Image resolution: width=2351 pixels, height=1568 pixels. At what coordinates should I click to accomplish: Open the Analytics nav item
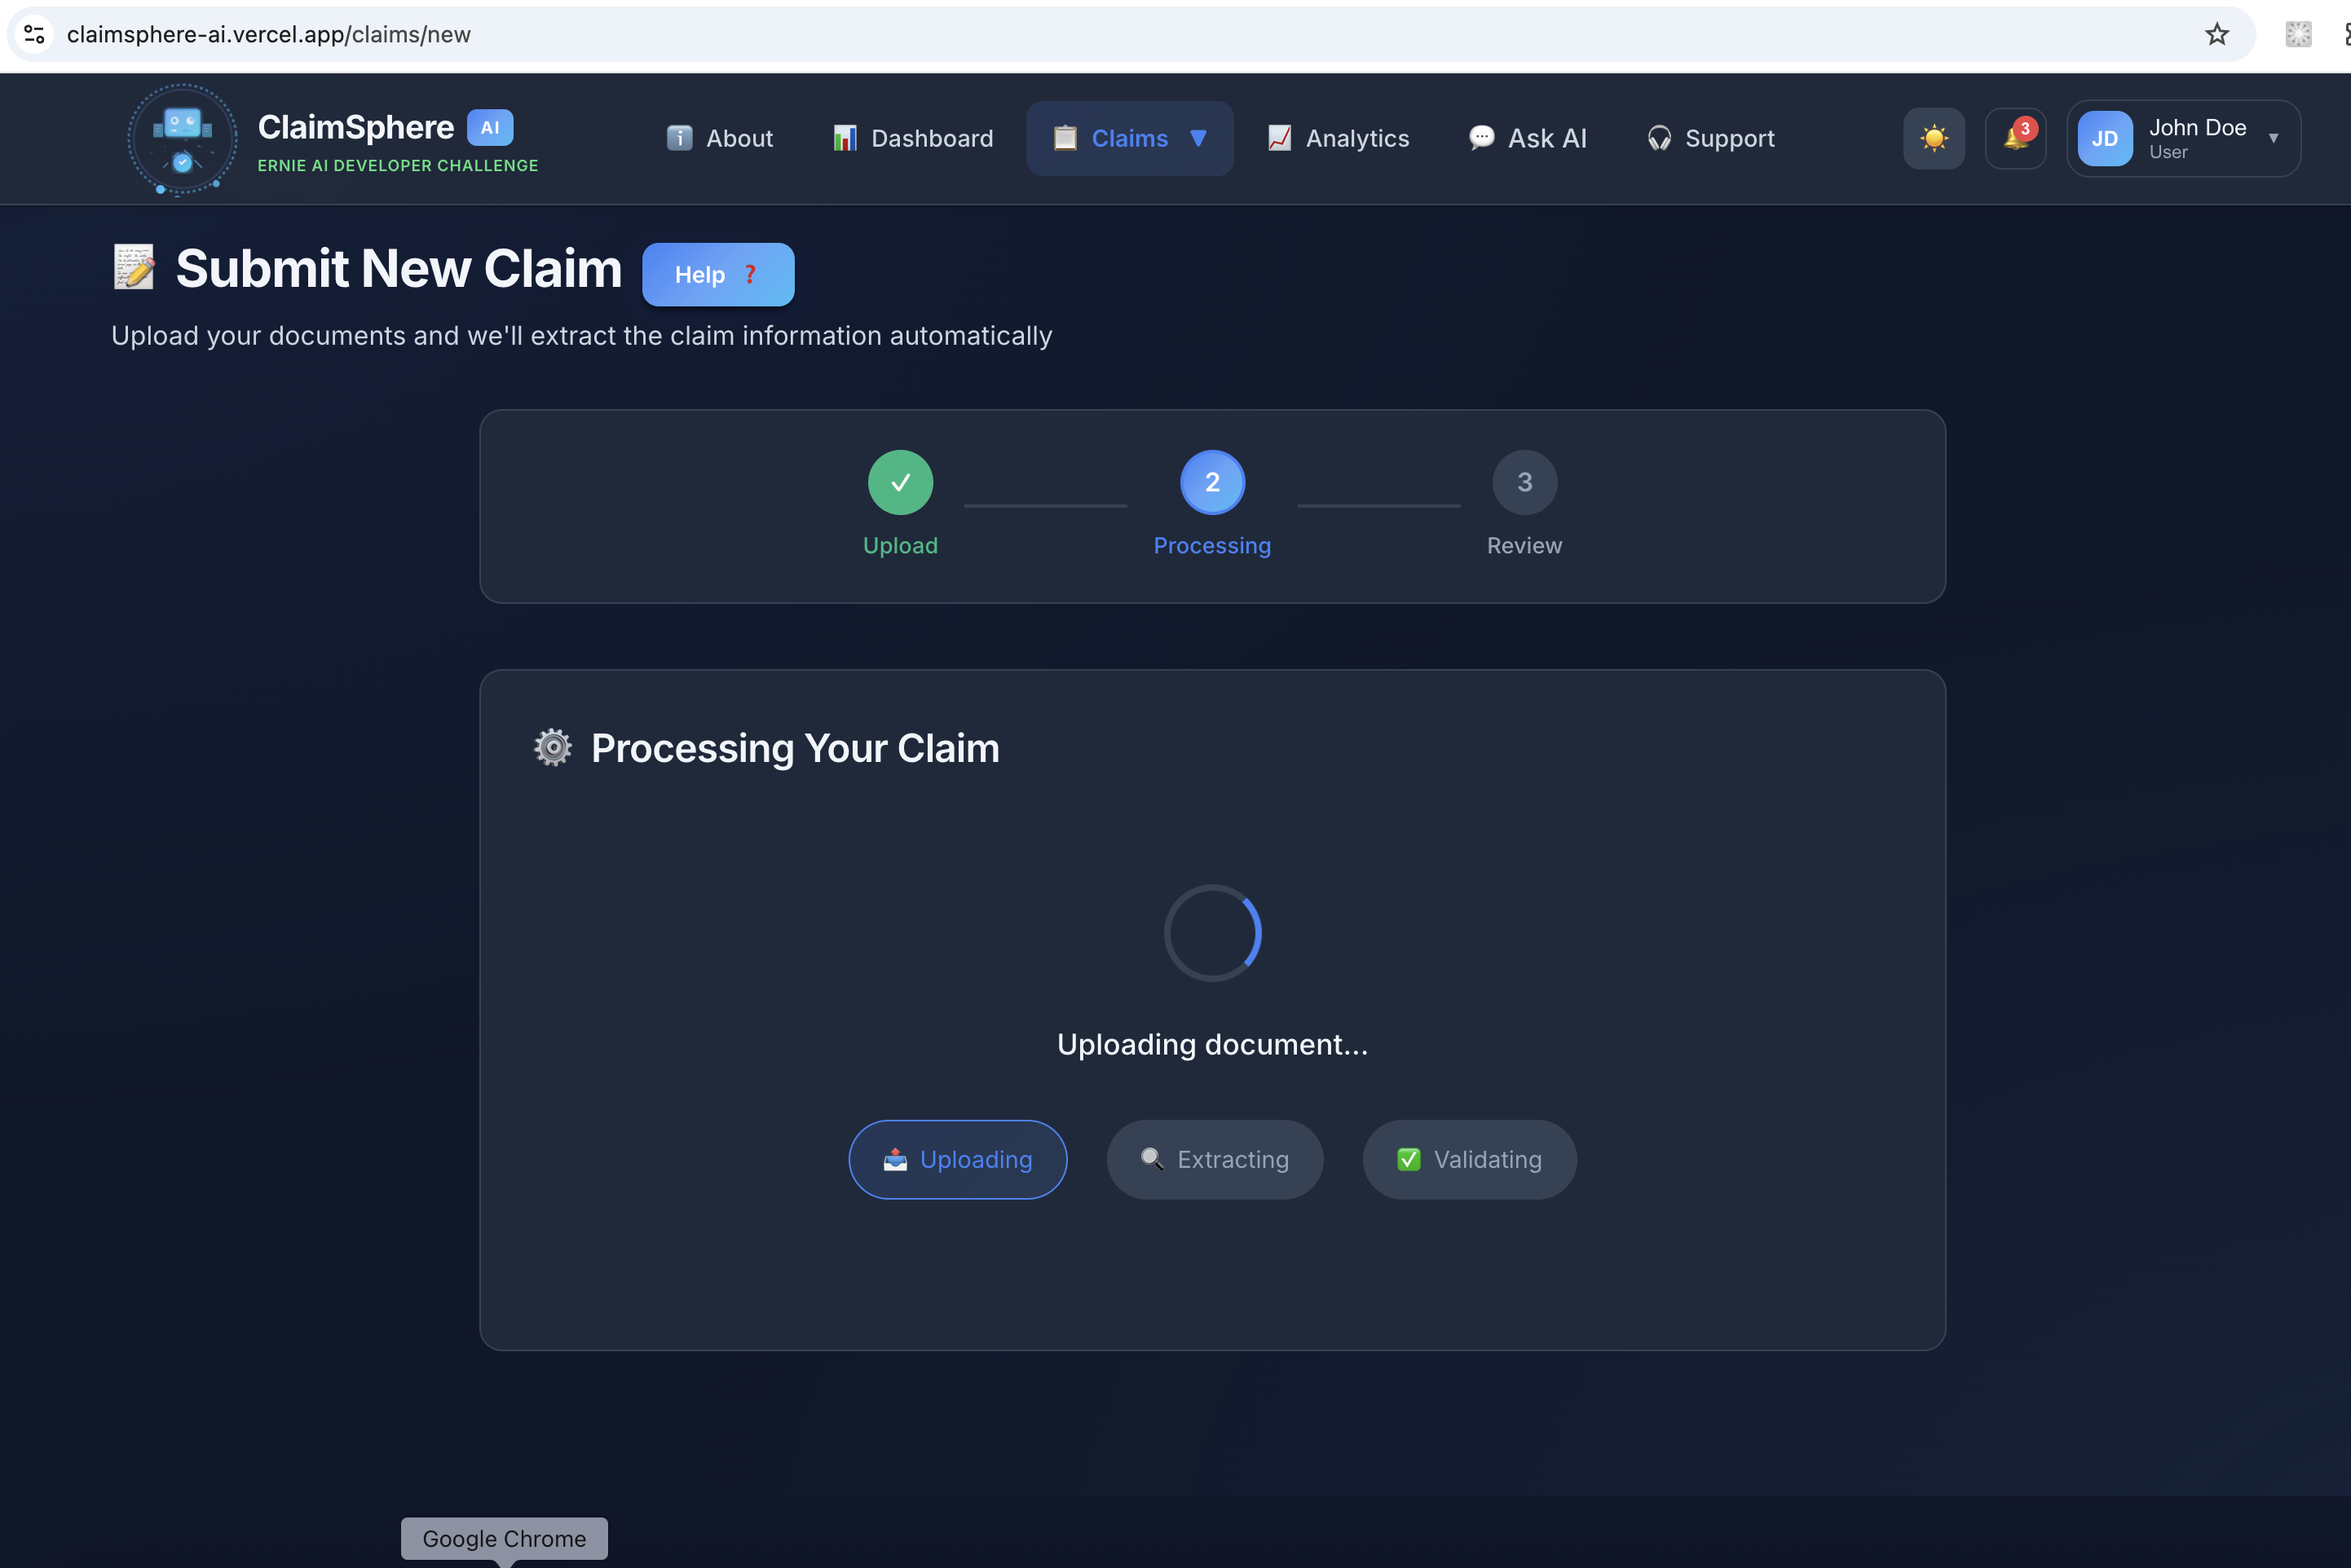[1338, 138]
